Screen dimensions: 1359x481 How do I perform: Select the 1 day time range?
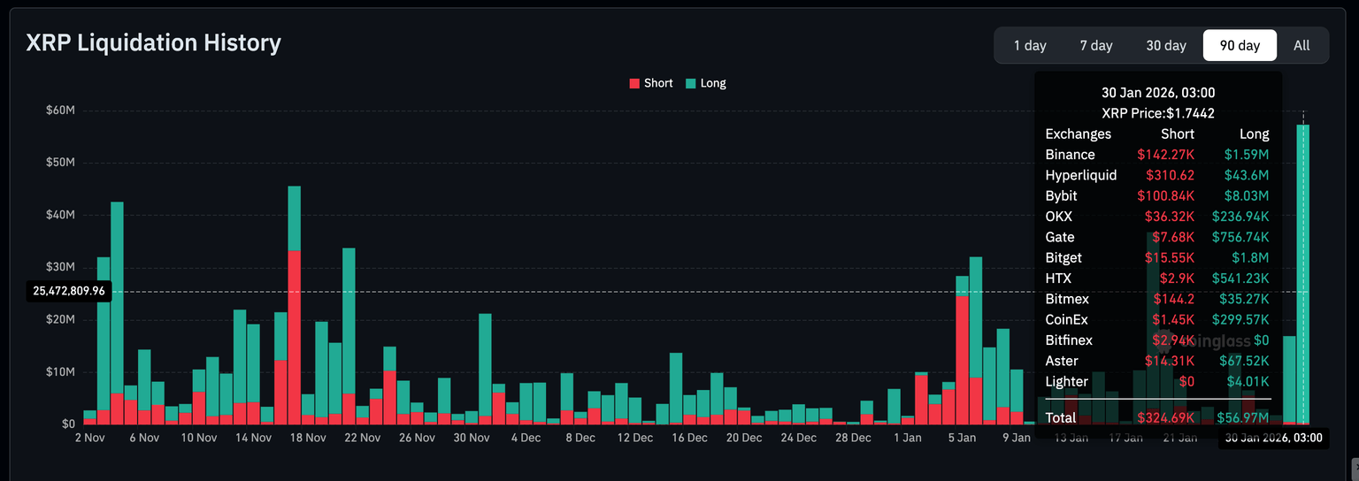click(1030, 45)
